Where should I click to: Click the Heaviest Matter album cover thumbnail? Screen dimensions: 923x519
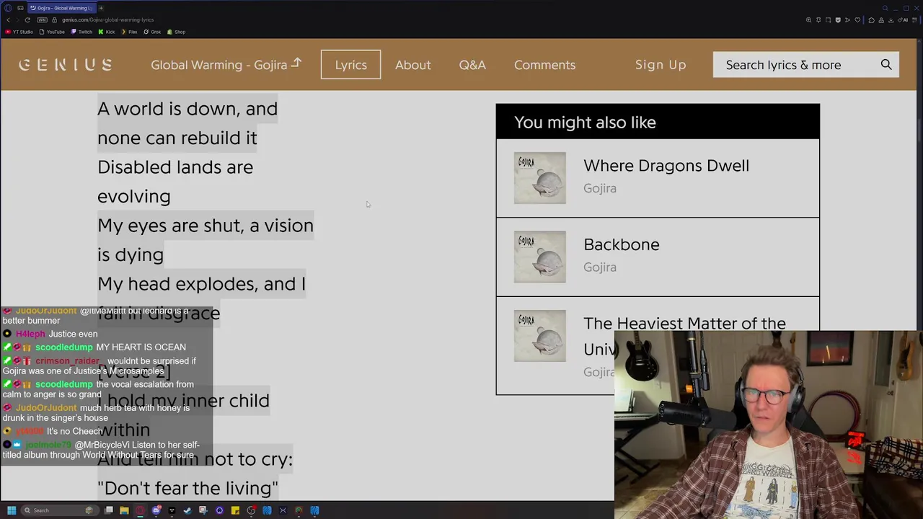tap(540, 336)
